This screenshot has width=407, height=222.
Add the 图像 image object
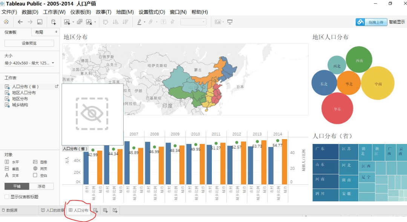[x=40, y=162]
